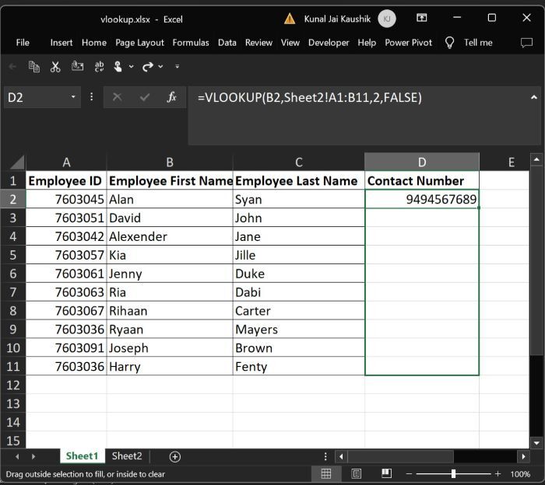Click the Tell me search box
This screenshot has width=545, height=485.
[478, 43]
